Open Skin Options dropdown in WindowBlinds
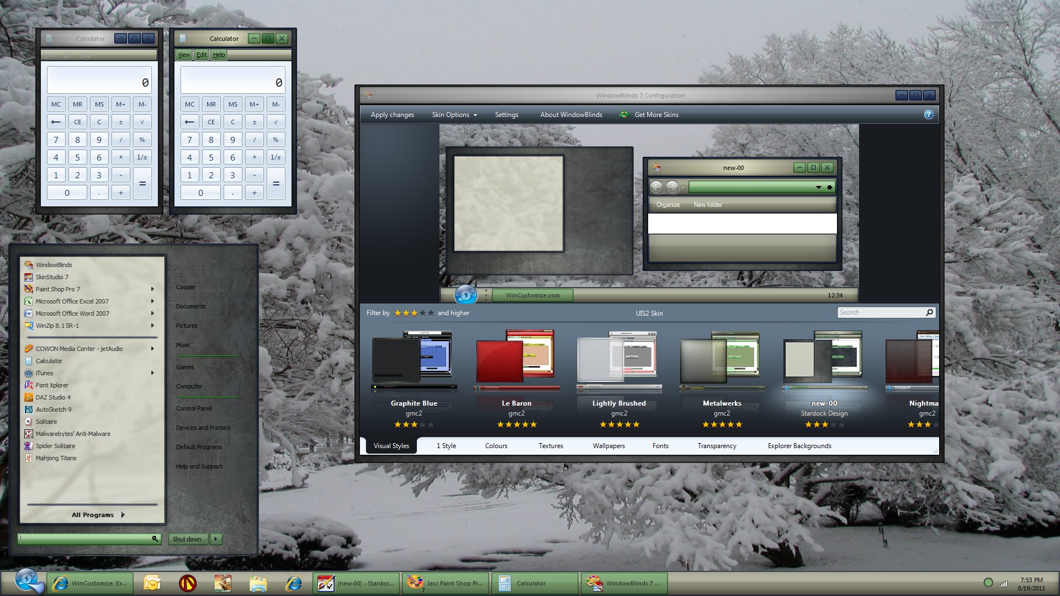The width and height of the screenshot is (1060, 596). [454, 115]
